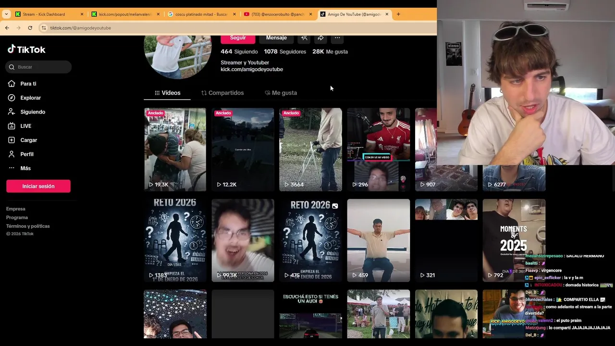Close the Stream - Kick Dashboard tab
615x346 pixels.
[82, 14]
